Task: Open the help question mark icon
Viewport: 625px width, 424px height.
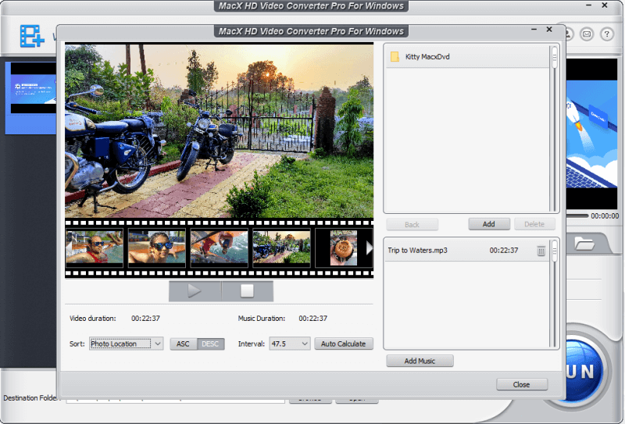Action: 607,34
